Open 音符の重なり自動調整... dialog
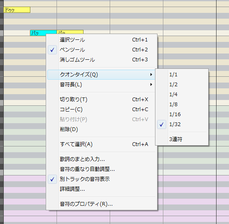Screen dimensions: 229x224 [x=102, y=169]
